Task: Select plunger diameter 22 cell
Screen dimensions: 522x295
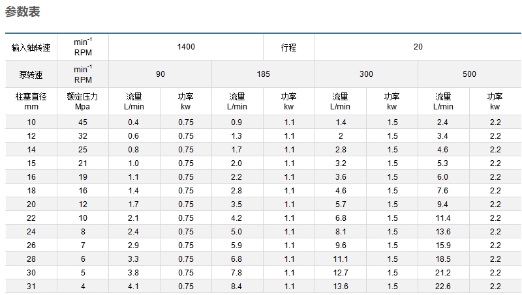Action: (31, 218)
